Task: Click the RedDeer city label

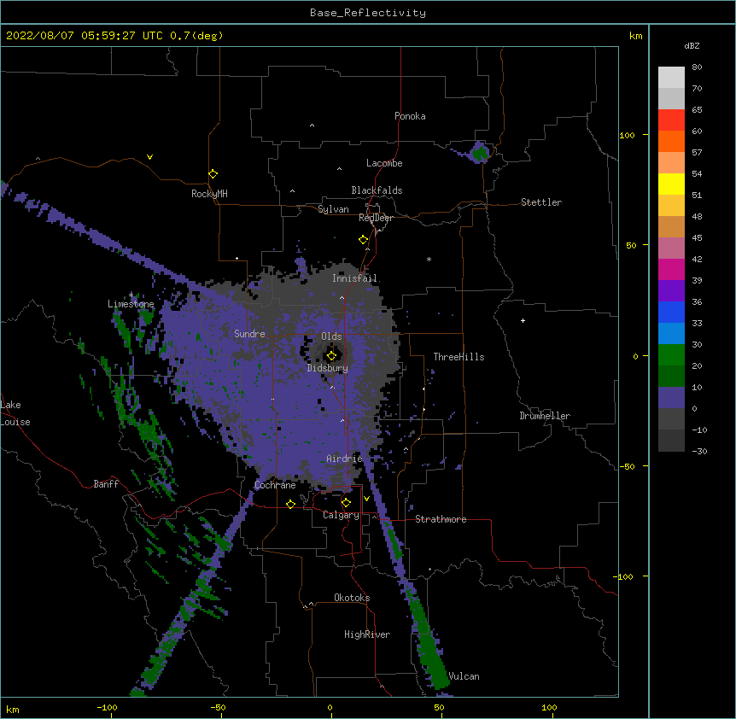Action: click(376, 218)
